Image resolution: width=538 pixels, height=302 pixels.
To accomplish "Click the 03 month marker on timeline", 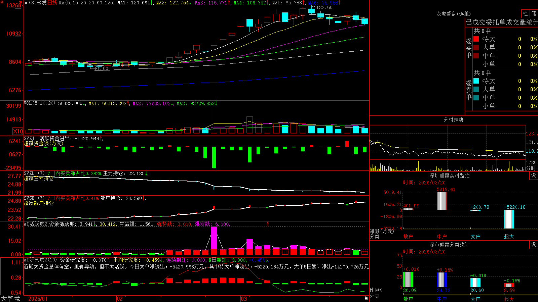I will pos(244,299).
